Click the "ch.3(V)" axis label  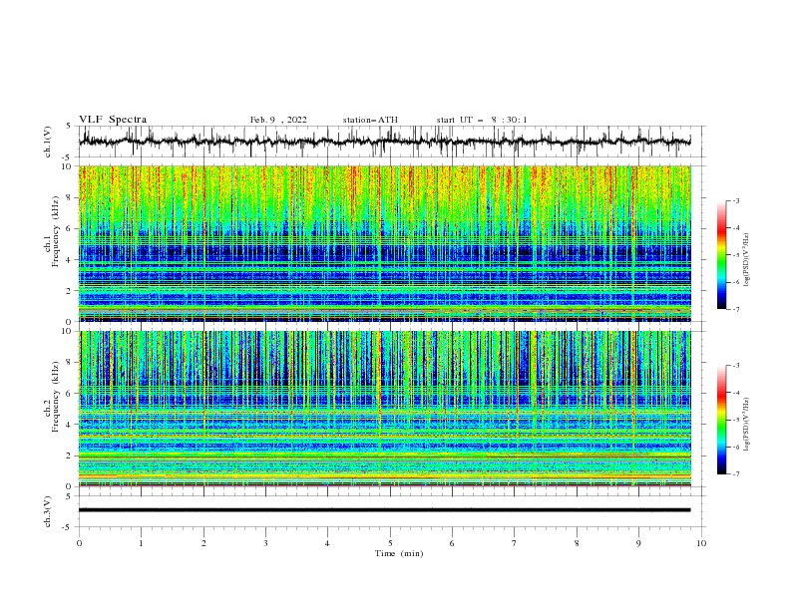tap(48, 511)
